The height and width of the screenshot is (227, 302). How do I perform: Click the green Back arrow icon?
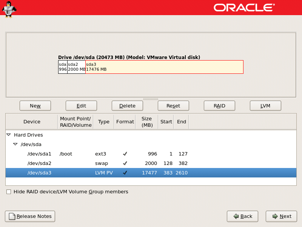[236, 216]
